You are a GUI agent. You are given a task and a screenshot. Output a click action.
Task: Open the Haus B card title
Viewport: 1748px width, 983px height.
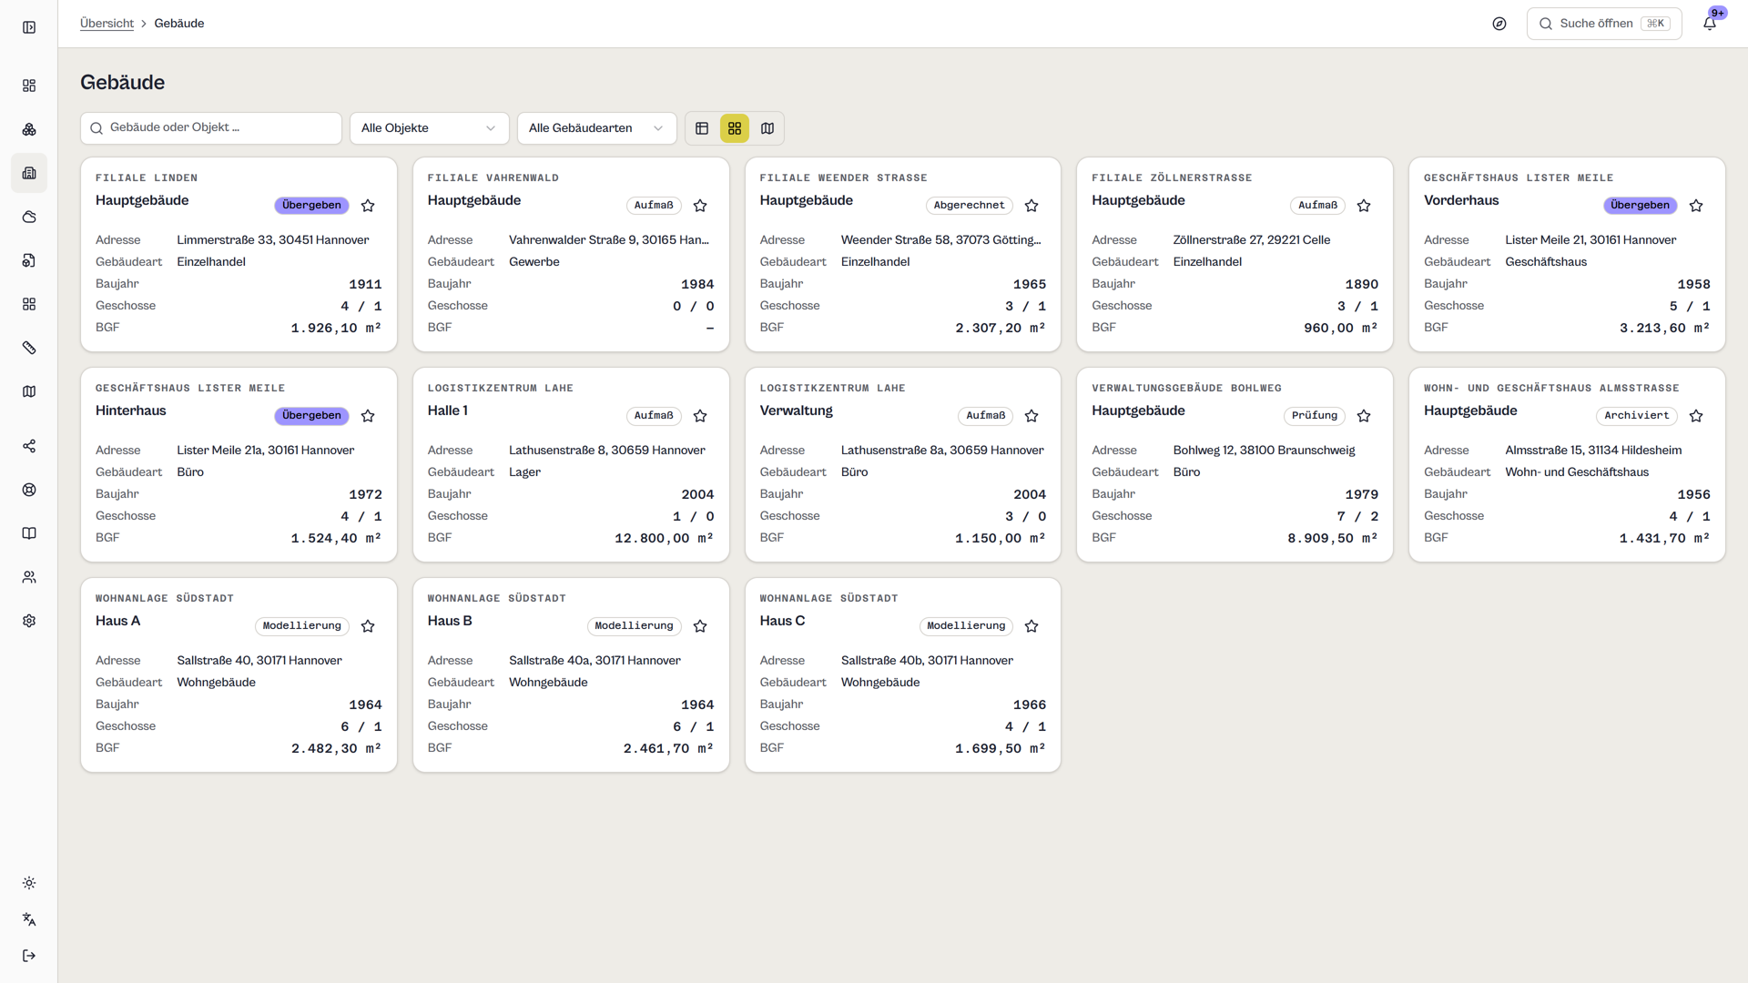450,621
